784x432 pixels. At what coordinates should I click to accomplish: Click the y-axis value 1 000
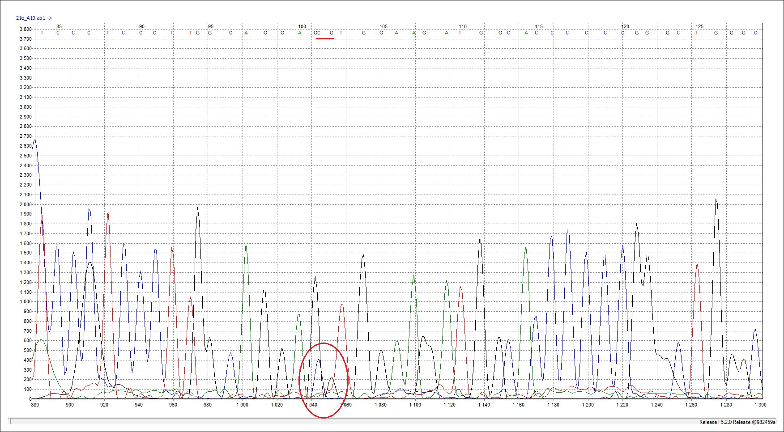pos(26,302)
